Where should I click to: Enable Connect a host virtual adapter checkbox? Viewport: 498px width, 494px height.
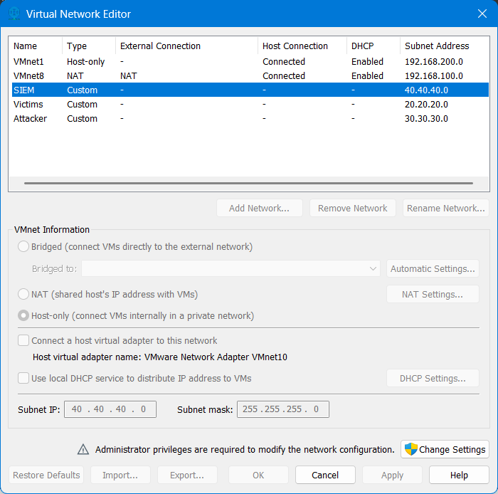point(24,341)
